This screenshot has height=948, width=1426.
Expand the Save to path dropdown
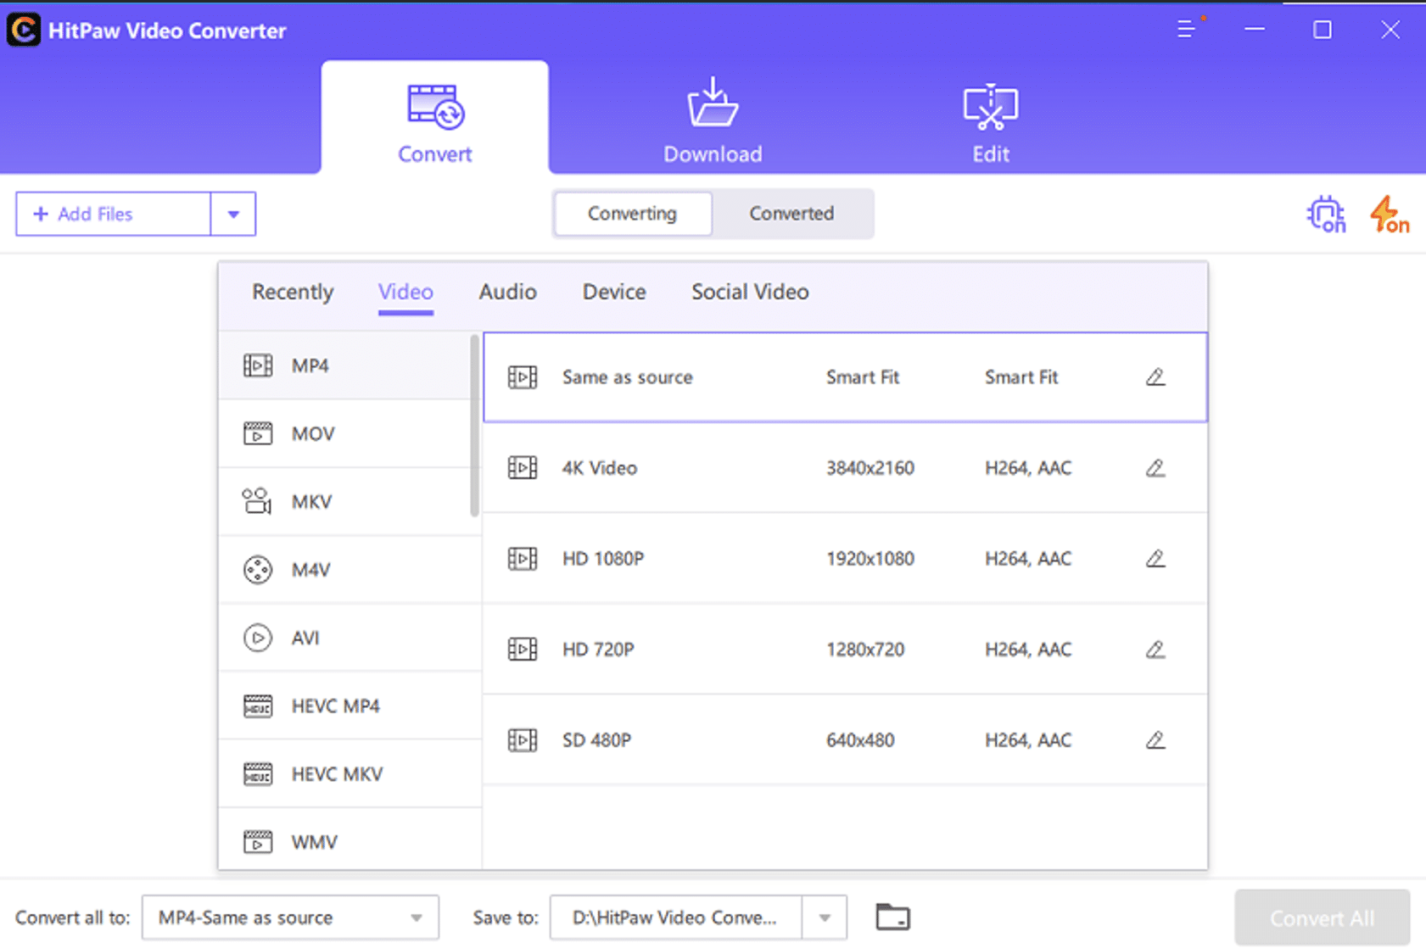point(825,917)
